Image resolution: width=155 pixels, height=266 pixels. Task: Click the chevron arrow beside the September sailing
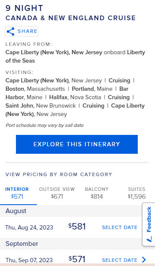144,260
